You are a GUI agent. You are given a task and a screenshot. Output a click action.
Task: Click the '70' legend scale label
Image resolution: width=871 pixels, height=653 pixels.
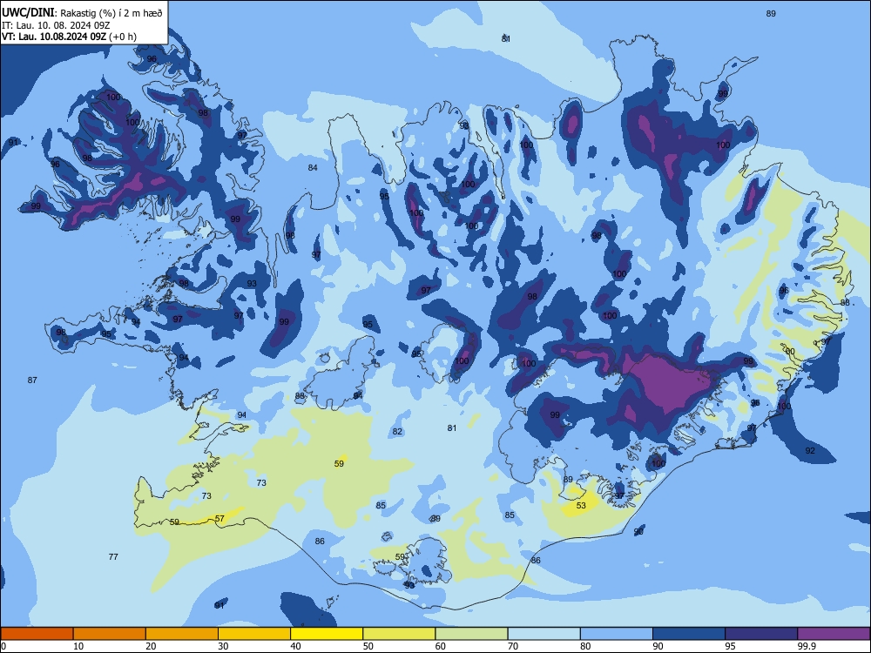513,646
